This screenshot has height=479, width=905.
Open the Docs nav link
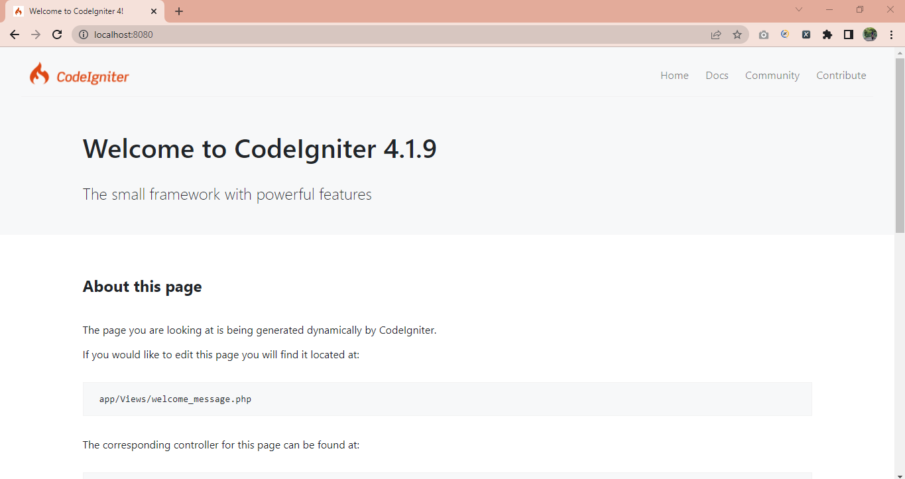[717, 76]
